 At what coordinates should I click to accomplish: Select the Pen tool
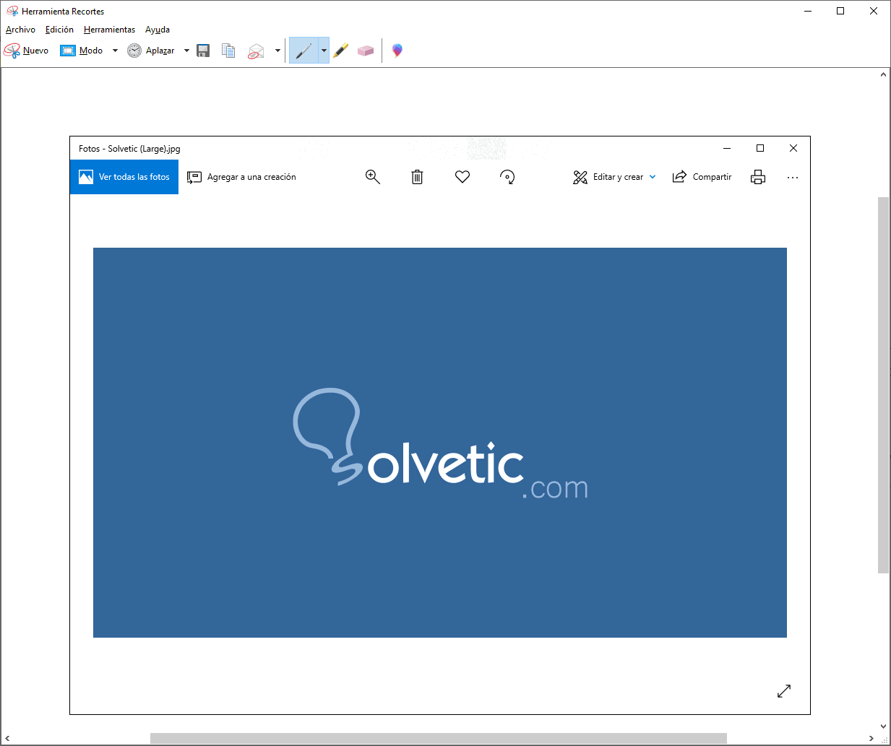pos(304,51)
